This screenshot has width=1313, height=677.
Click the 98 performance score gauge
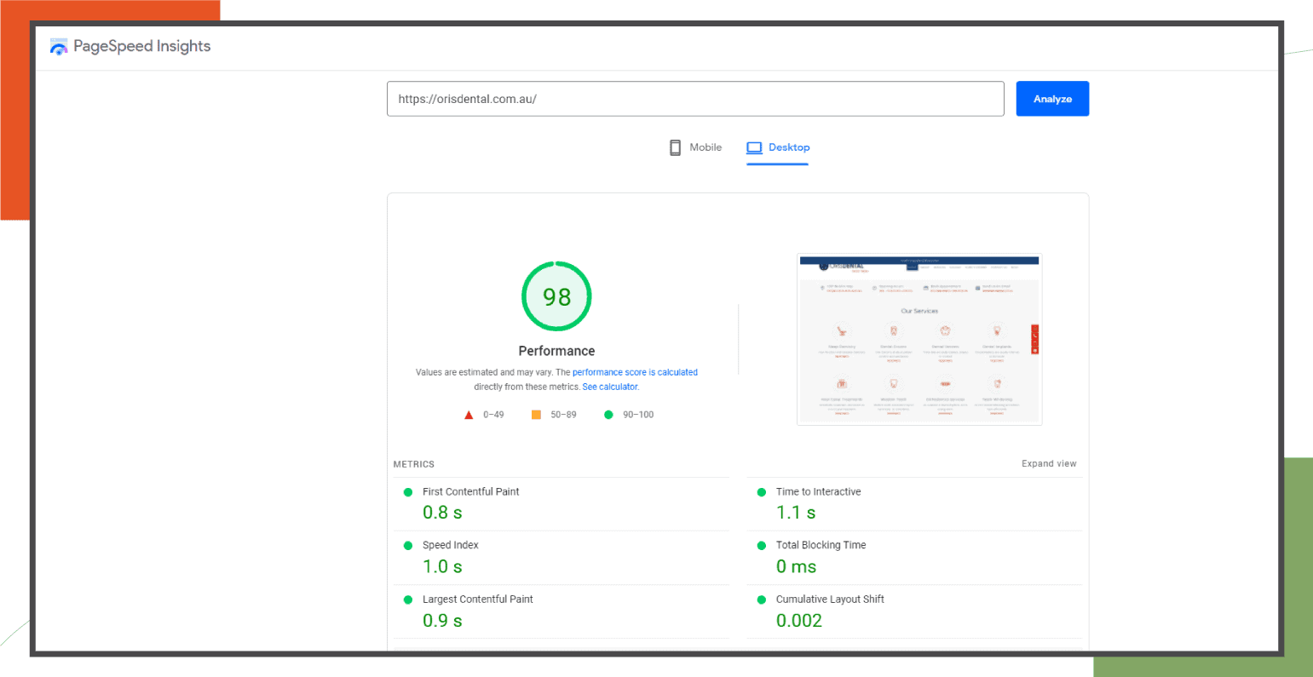(556, 296)
